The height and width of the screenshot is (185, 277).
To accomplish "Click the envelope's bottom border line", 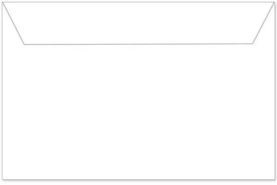I will tap(138, 180).
